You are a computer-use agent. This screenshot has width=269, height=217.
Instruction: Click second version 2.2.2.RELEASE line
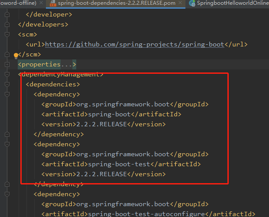[x=104, y=174]
